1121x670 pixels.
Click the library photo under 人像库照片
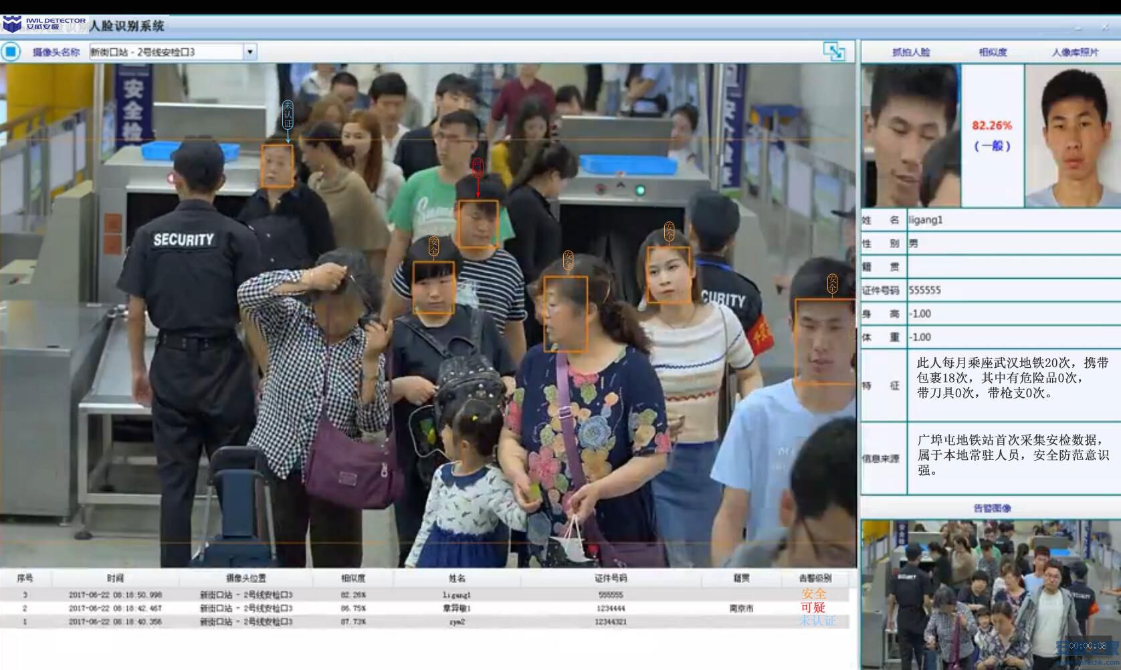(1072, 135)
